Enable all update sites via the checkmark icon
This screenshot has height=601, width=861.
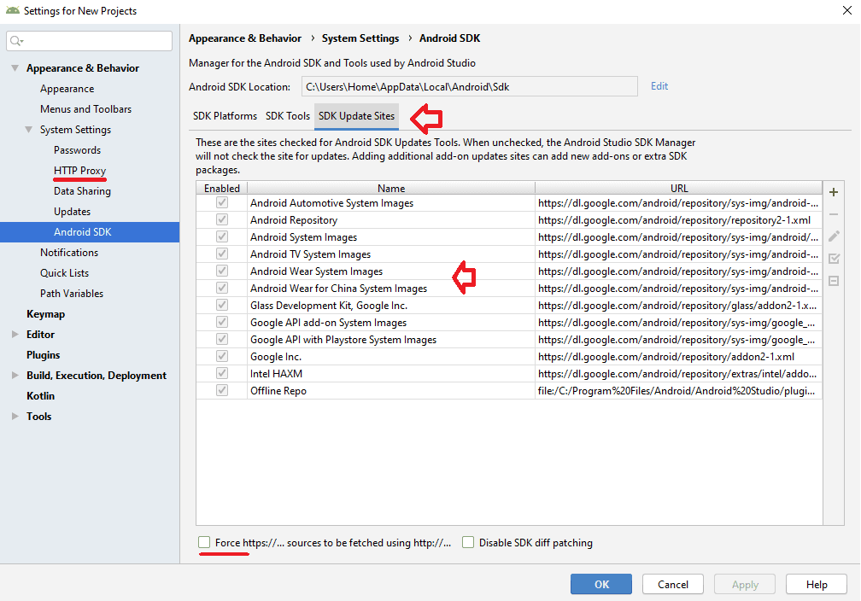[834, 259]
